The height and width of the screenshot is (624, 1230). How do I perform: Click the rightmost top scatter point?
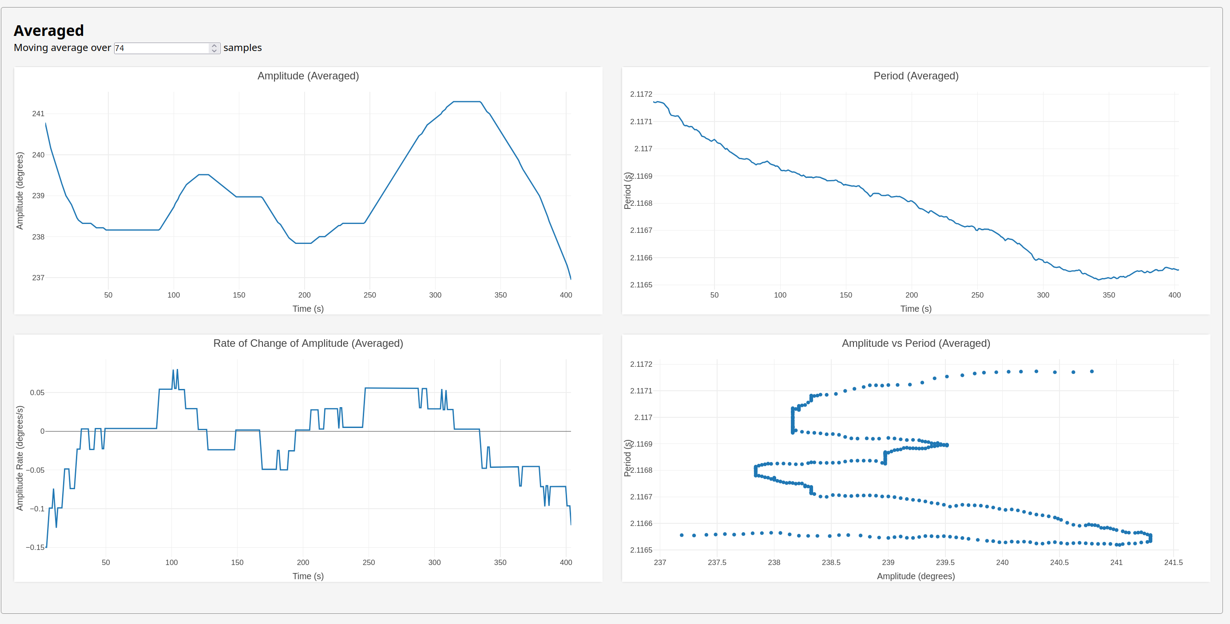pyautogui.click(x=1091, y=371)
